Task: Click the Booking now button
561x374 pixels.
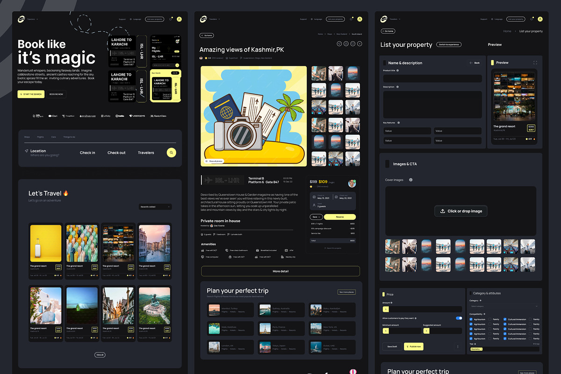Action: point(57,94)
